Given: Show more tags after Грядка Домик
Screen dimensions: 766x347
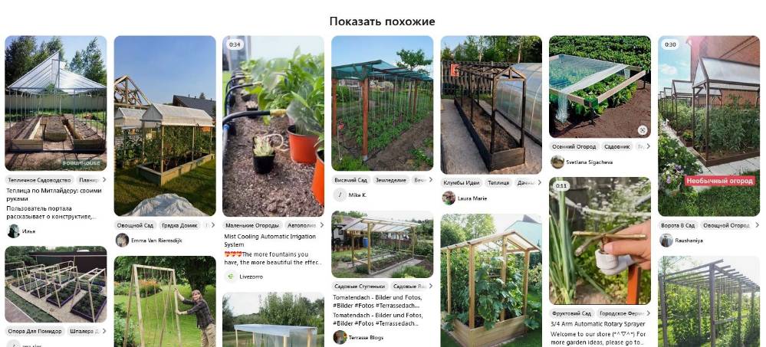Looking at the screenshot, I should 212,225.
